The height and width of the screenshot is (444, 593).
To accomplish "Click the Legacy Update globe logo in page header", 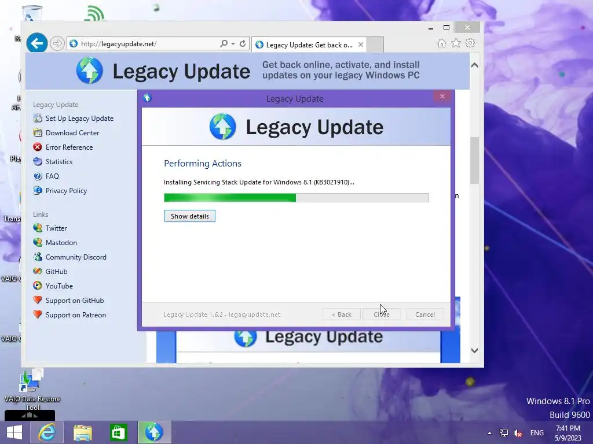I will pyautogui.click(x=90, y=71).
